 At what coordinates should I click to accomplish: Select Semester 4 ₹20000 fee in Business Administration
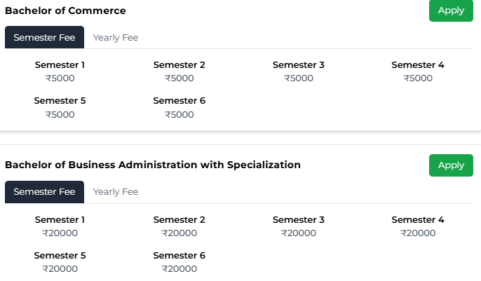[418, 226]
